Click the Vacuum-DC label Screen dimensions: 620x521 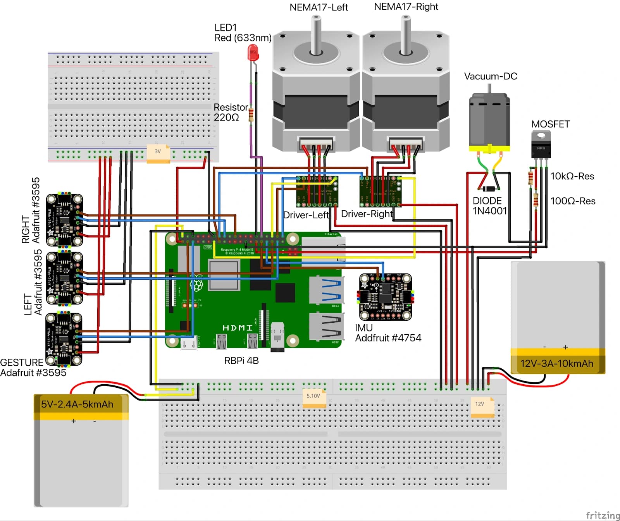[491, 76]
